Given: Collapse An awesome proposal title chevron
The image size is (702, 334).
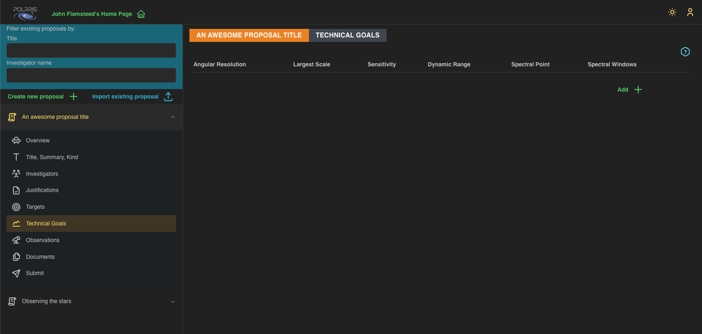Looking at the screenshot, I should point(173,117).
